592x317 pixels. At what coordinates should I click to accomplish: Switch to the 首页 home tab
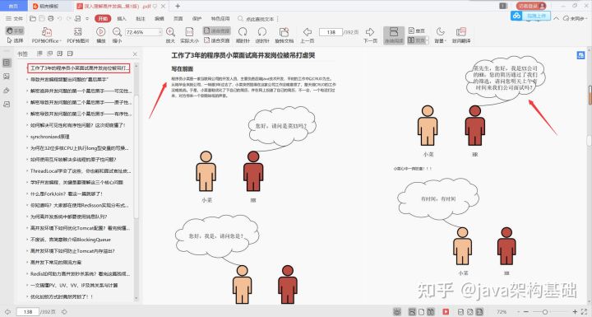coord(13,6)
